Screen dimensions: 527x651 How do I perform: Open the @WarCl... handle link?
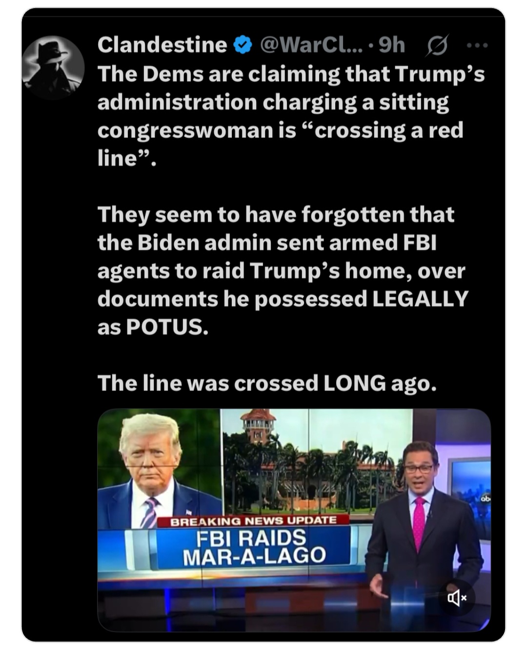point(311,44)
